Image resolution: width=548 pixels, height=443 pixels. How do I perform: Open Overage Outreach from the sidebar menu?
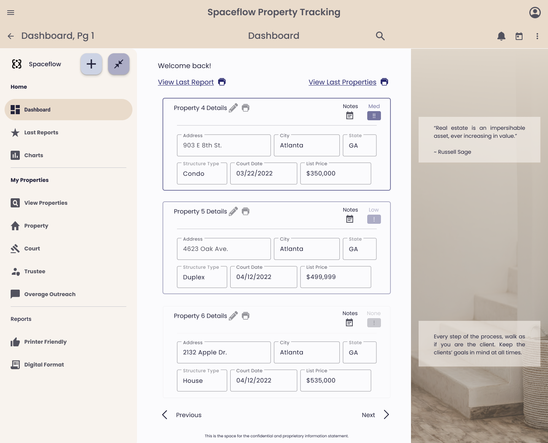coord(50,294)
